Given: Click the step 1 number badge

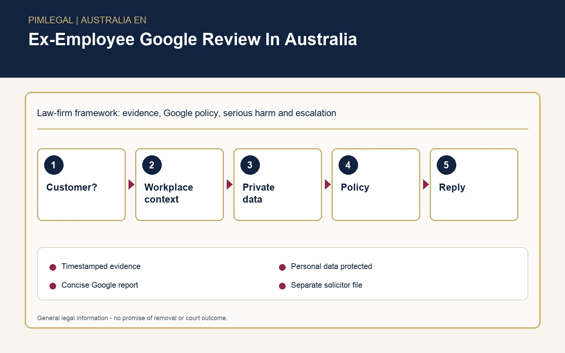Looking at the screenshot, I should (54, 165).
